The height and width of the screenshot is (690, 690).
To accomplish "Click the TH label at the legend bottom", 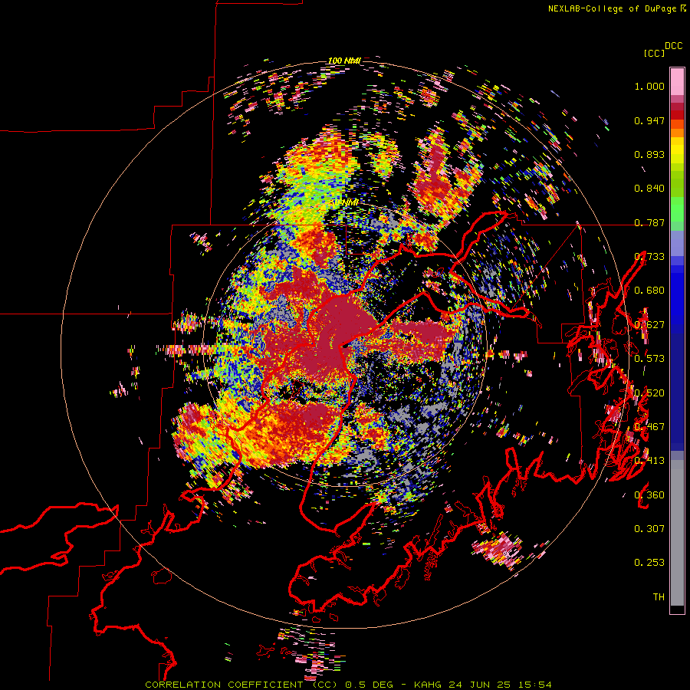I will (x=659, y=597).
